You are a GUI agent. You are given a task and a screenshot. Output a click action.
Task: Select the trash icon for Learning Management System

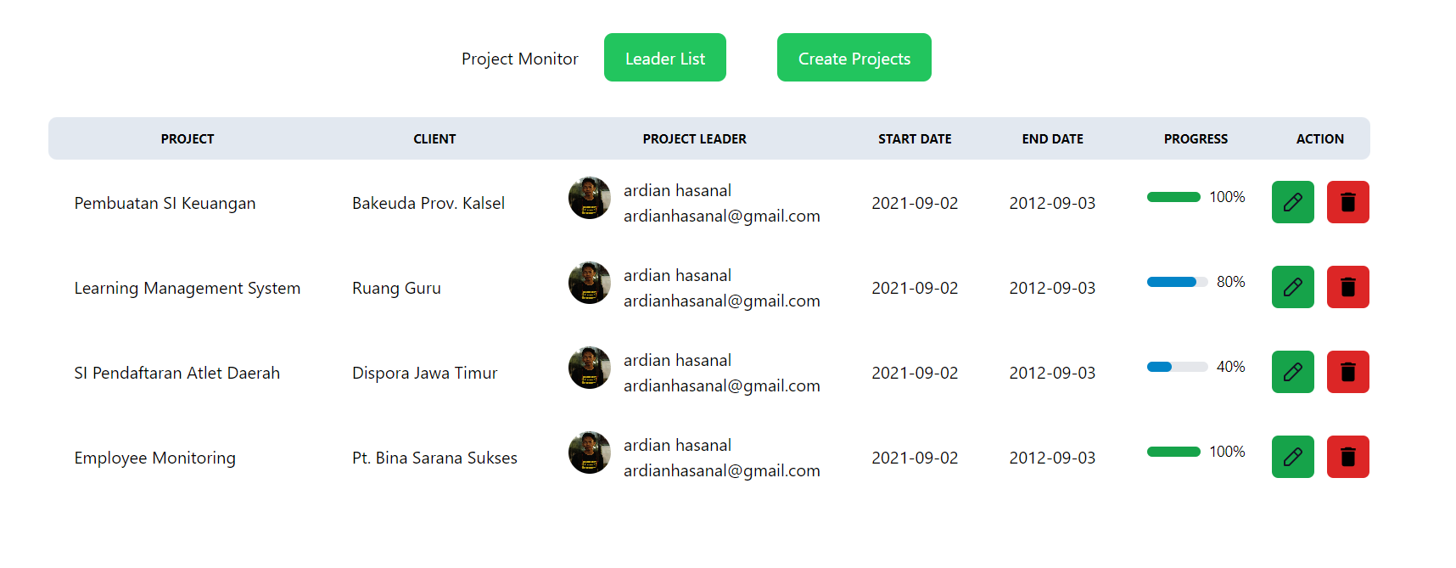pyautogui.click(x=1347, y=287)
